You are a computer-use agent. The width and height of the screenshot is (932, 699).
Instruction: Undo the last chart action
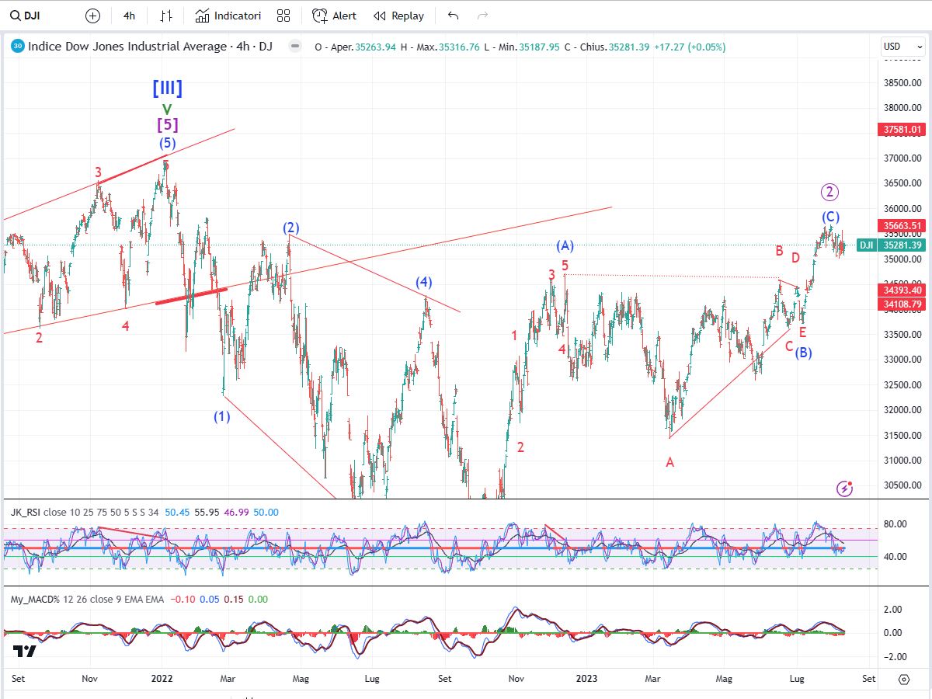coord(454,16)
